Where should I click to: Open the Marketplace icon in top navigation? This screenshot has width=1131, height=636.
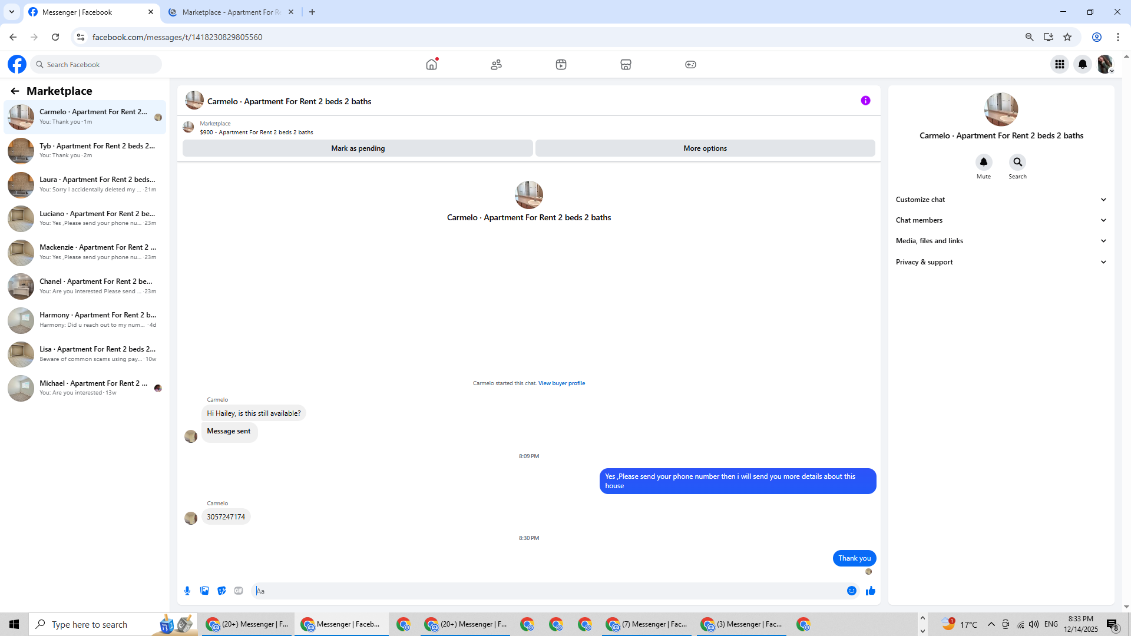coord(626,65)
